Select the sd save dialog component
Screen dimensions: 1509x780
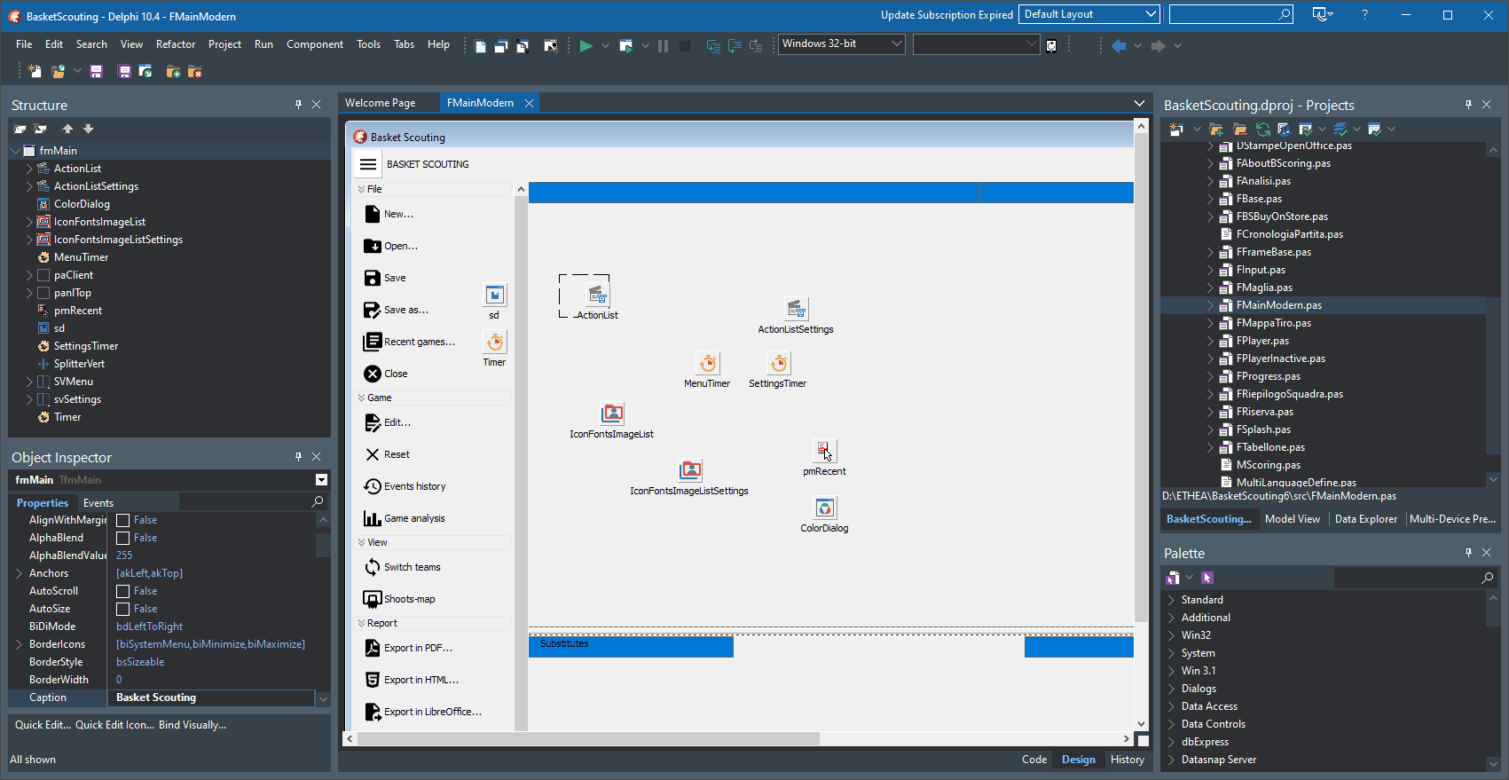click(x=494, y=295)
